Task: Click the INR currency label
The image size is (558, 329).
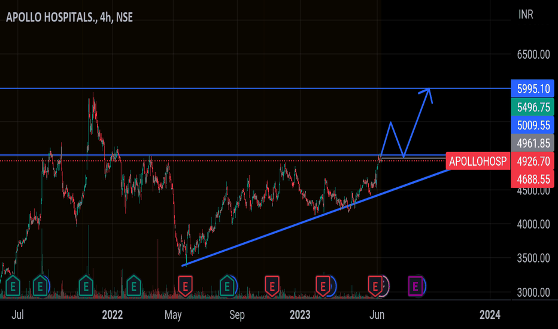Action: [x=526, y=14]
